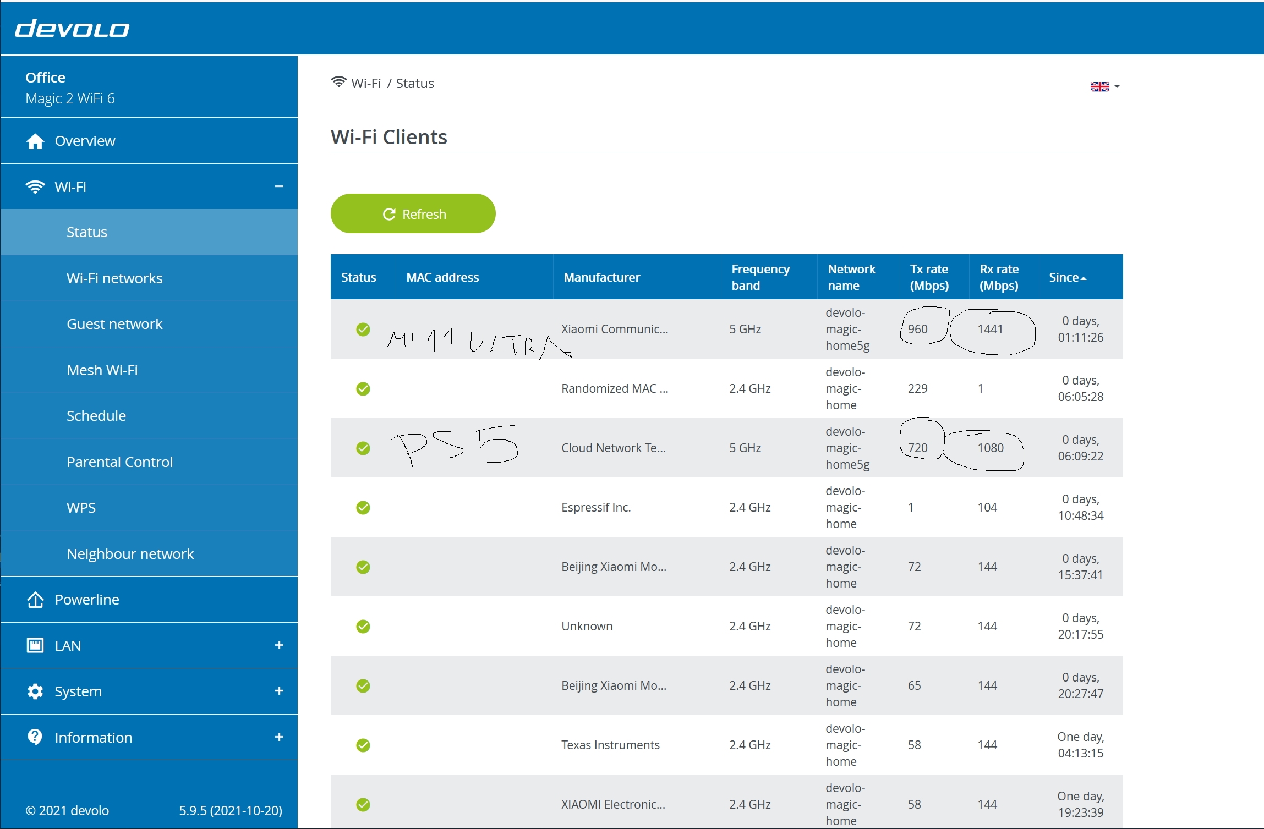Collapse the Wi-Fi menu minus sign
1264x829 pixels.
(279, 187)
